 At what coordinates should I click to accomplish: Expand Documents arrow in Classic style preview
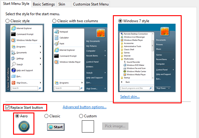40,52
